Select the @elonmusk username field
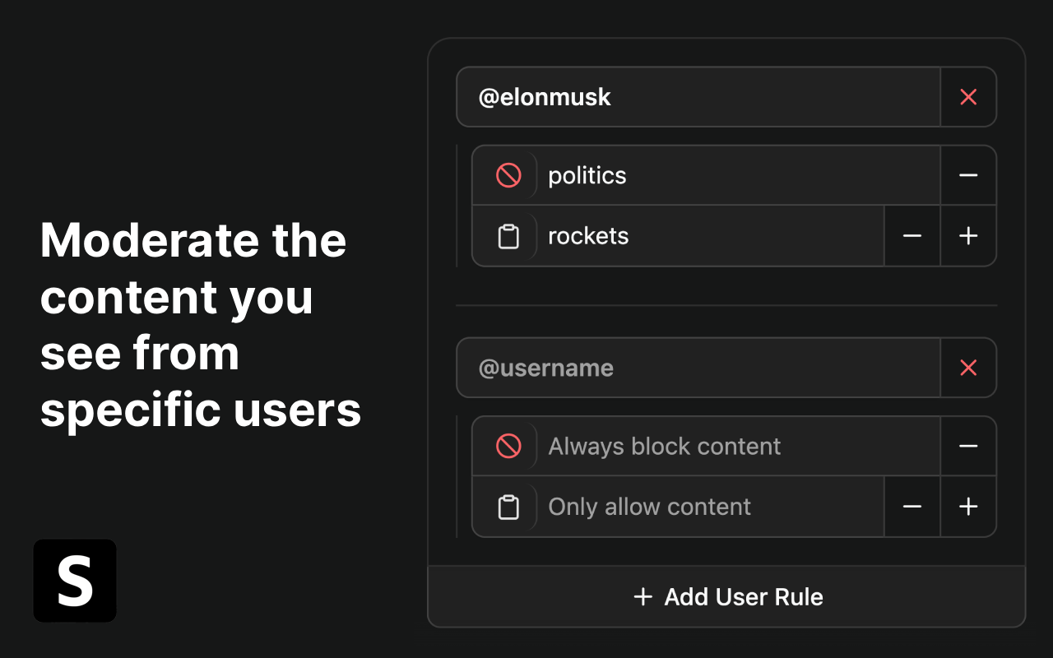Viewport: 1053px width, 658px height. pyautogui.click(x=699, y=97)
